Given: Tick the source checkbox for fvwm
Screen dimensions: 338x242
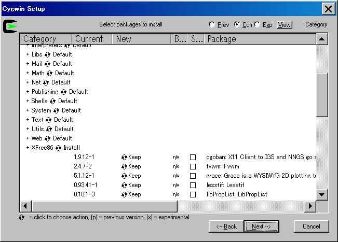Looking at the screenshot, I should (x=193, y=166).
